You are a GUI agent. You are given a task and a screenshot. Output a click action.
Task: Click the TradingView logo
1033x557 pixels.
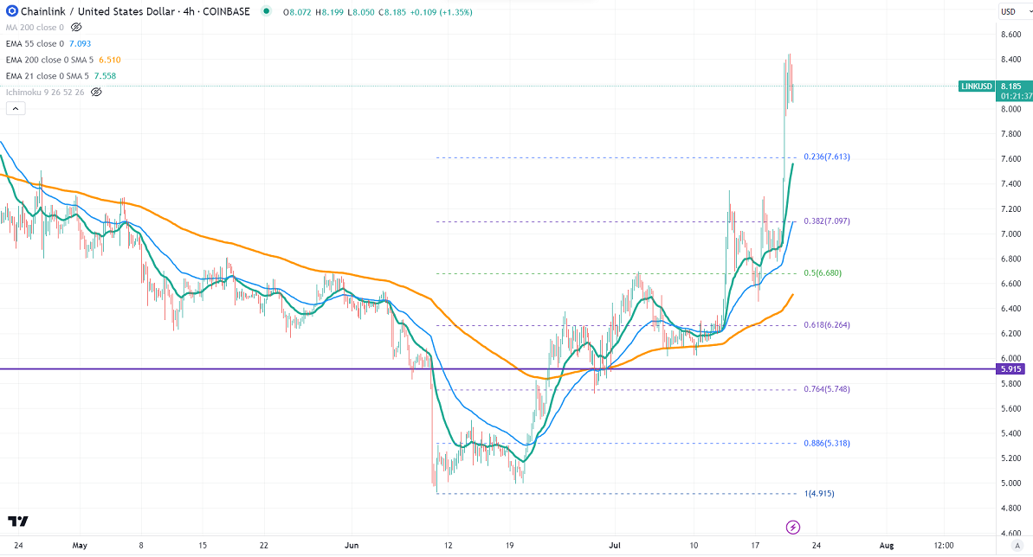[18, 522]
